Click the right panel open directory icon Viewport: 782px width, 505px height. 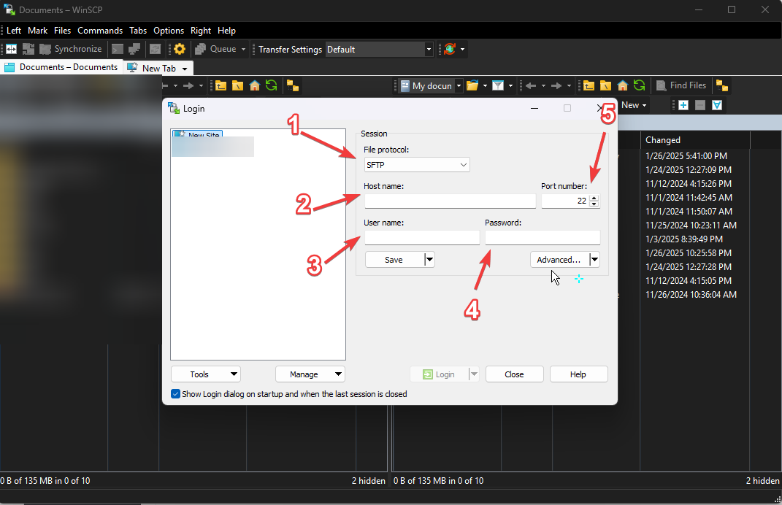pyautogui.click(x=472, y=85)
